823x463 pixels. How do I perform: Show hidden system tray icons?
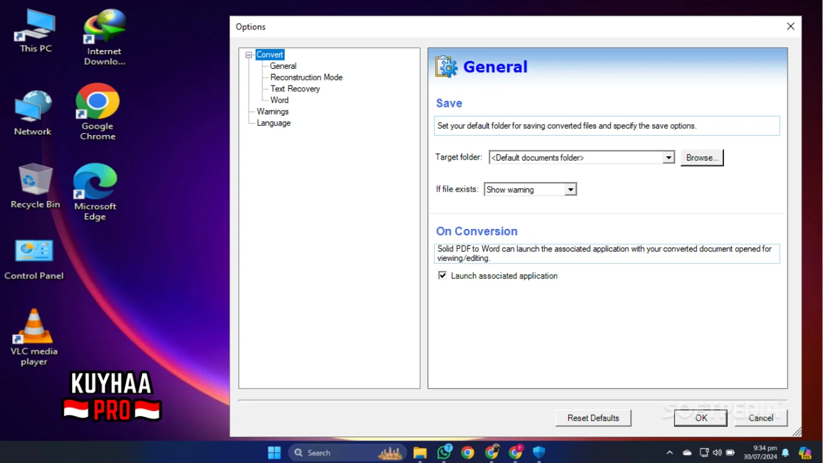click(669, 453)
